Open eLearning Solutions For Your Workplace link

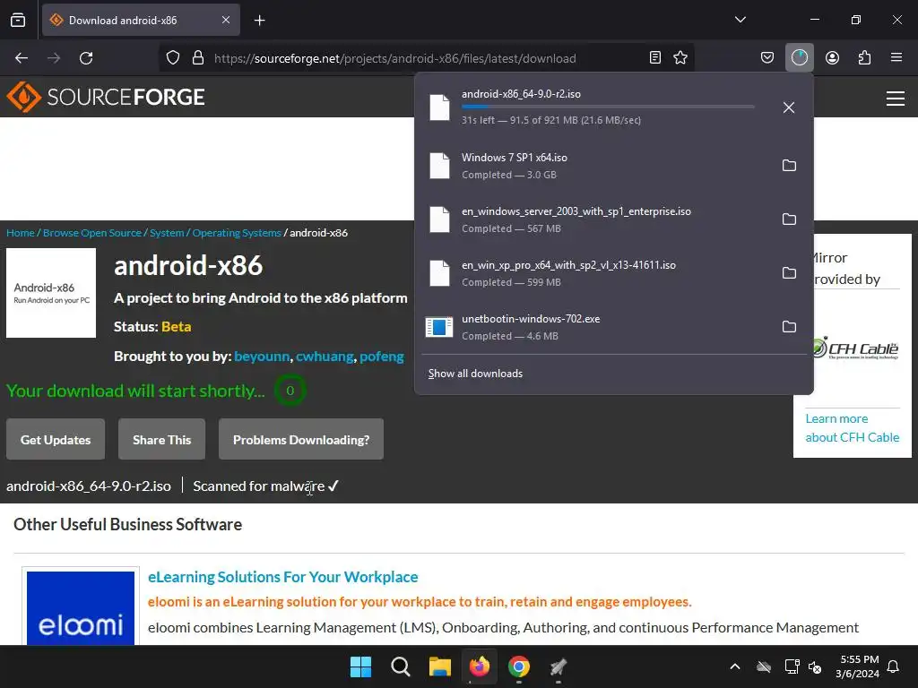tap(282, 577)
